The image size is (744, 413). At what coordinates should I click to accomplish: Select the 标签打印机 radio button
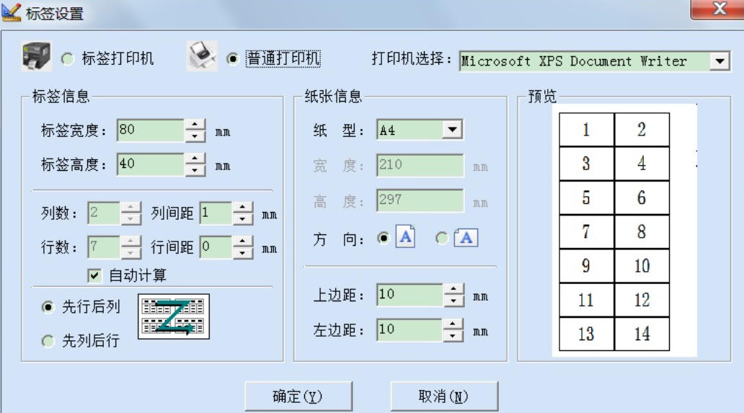(68, 59)
